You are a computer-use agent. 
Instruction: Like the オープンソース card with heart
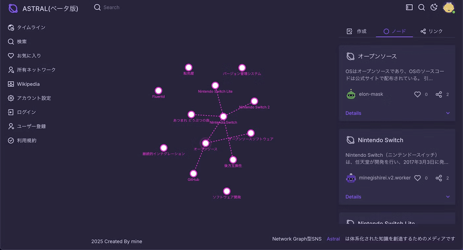[417, 94]
